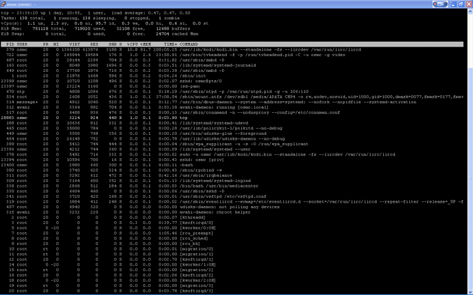Click the TIME+ column header
Image resolution: width=473 pixels, height=295 pixels.
coord(171,44)
